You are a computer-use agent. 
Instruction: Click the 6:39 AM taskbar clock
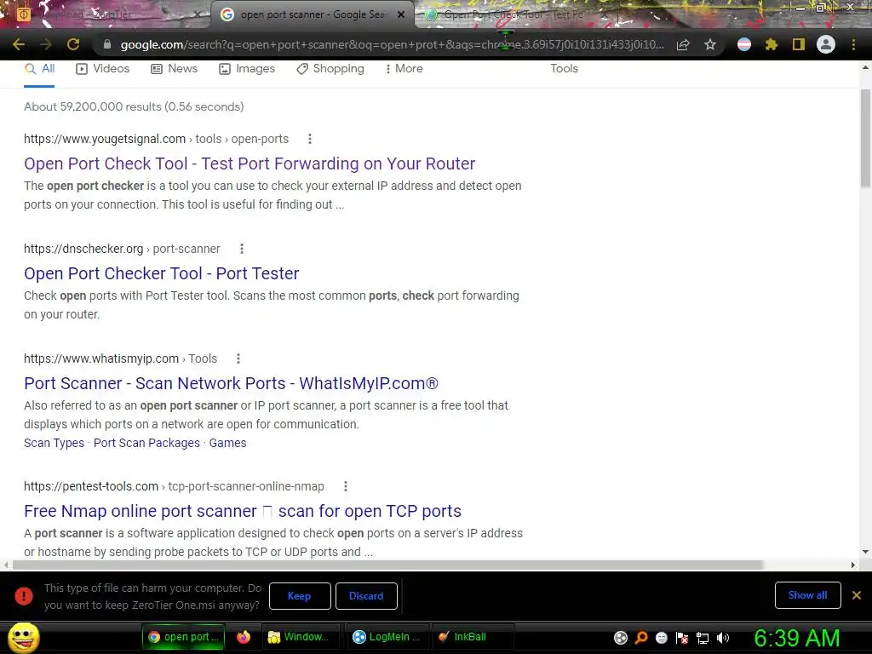coord(797,638)
